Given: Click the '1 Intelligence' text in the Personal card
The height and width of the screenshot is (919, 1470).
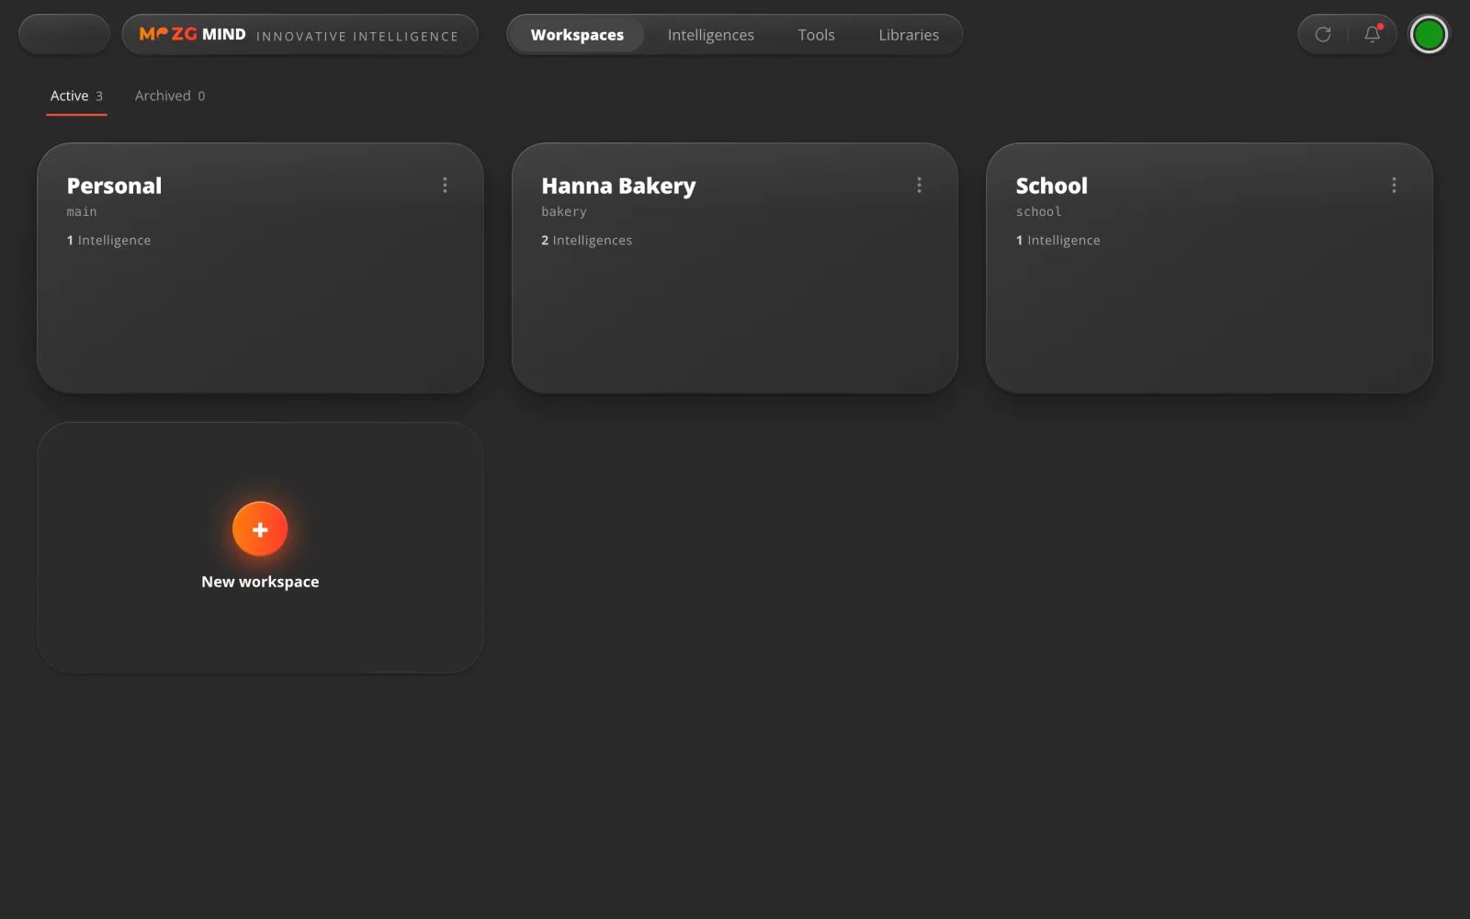Looking at the screenshot, I should [x=108, y=240].
